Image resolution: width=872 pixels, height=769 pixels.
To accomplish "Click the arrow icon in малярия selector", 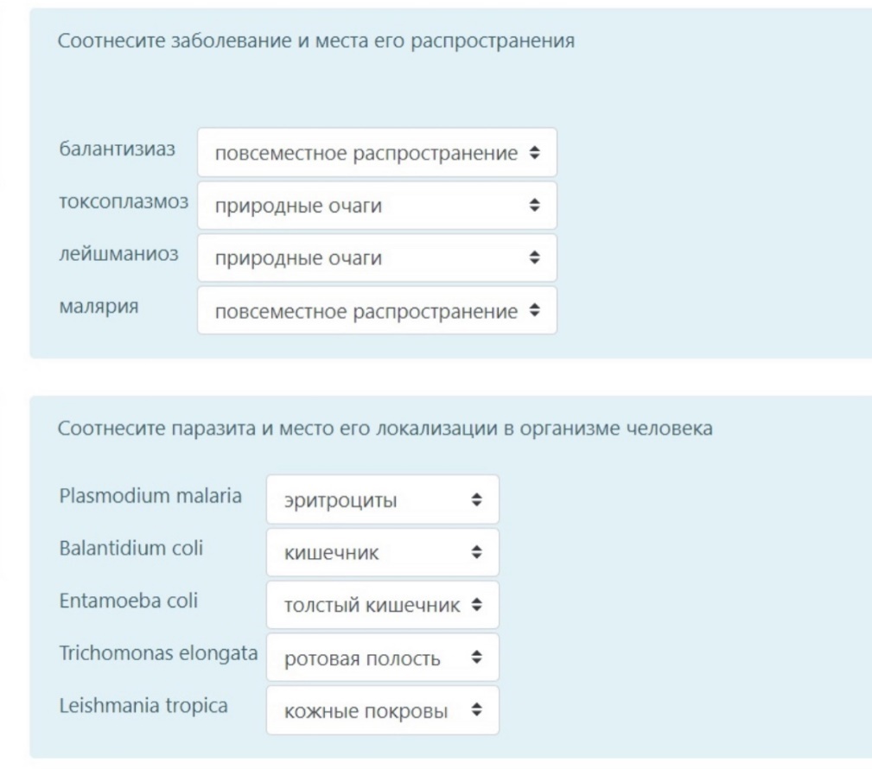I will pyautogui.click(x=534, y=310).
